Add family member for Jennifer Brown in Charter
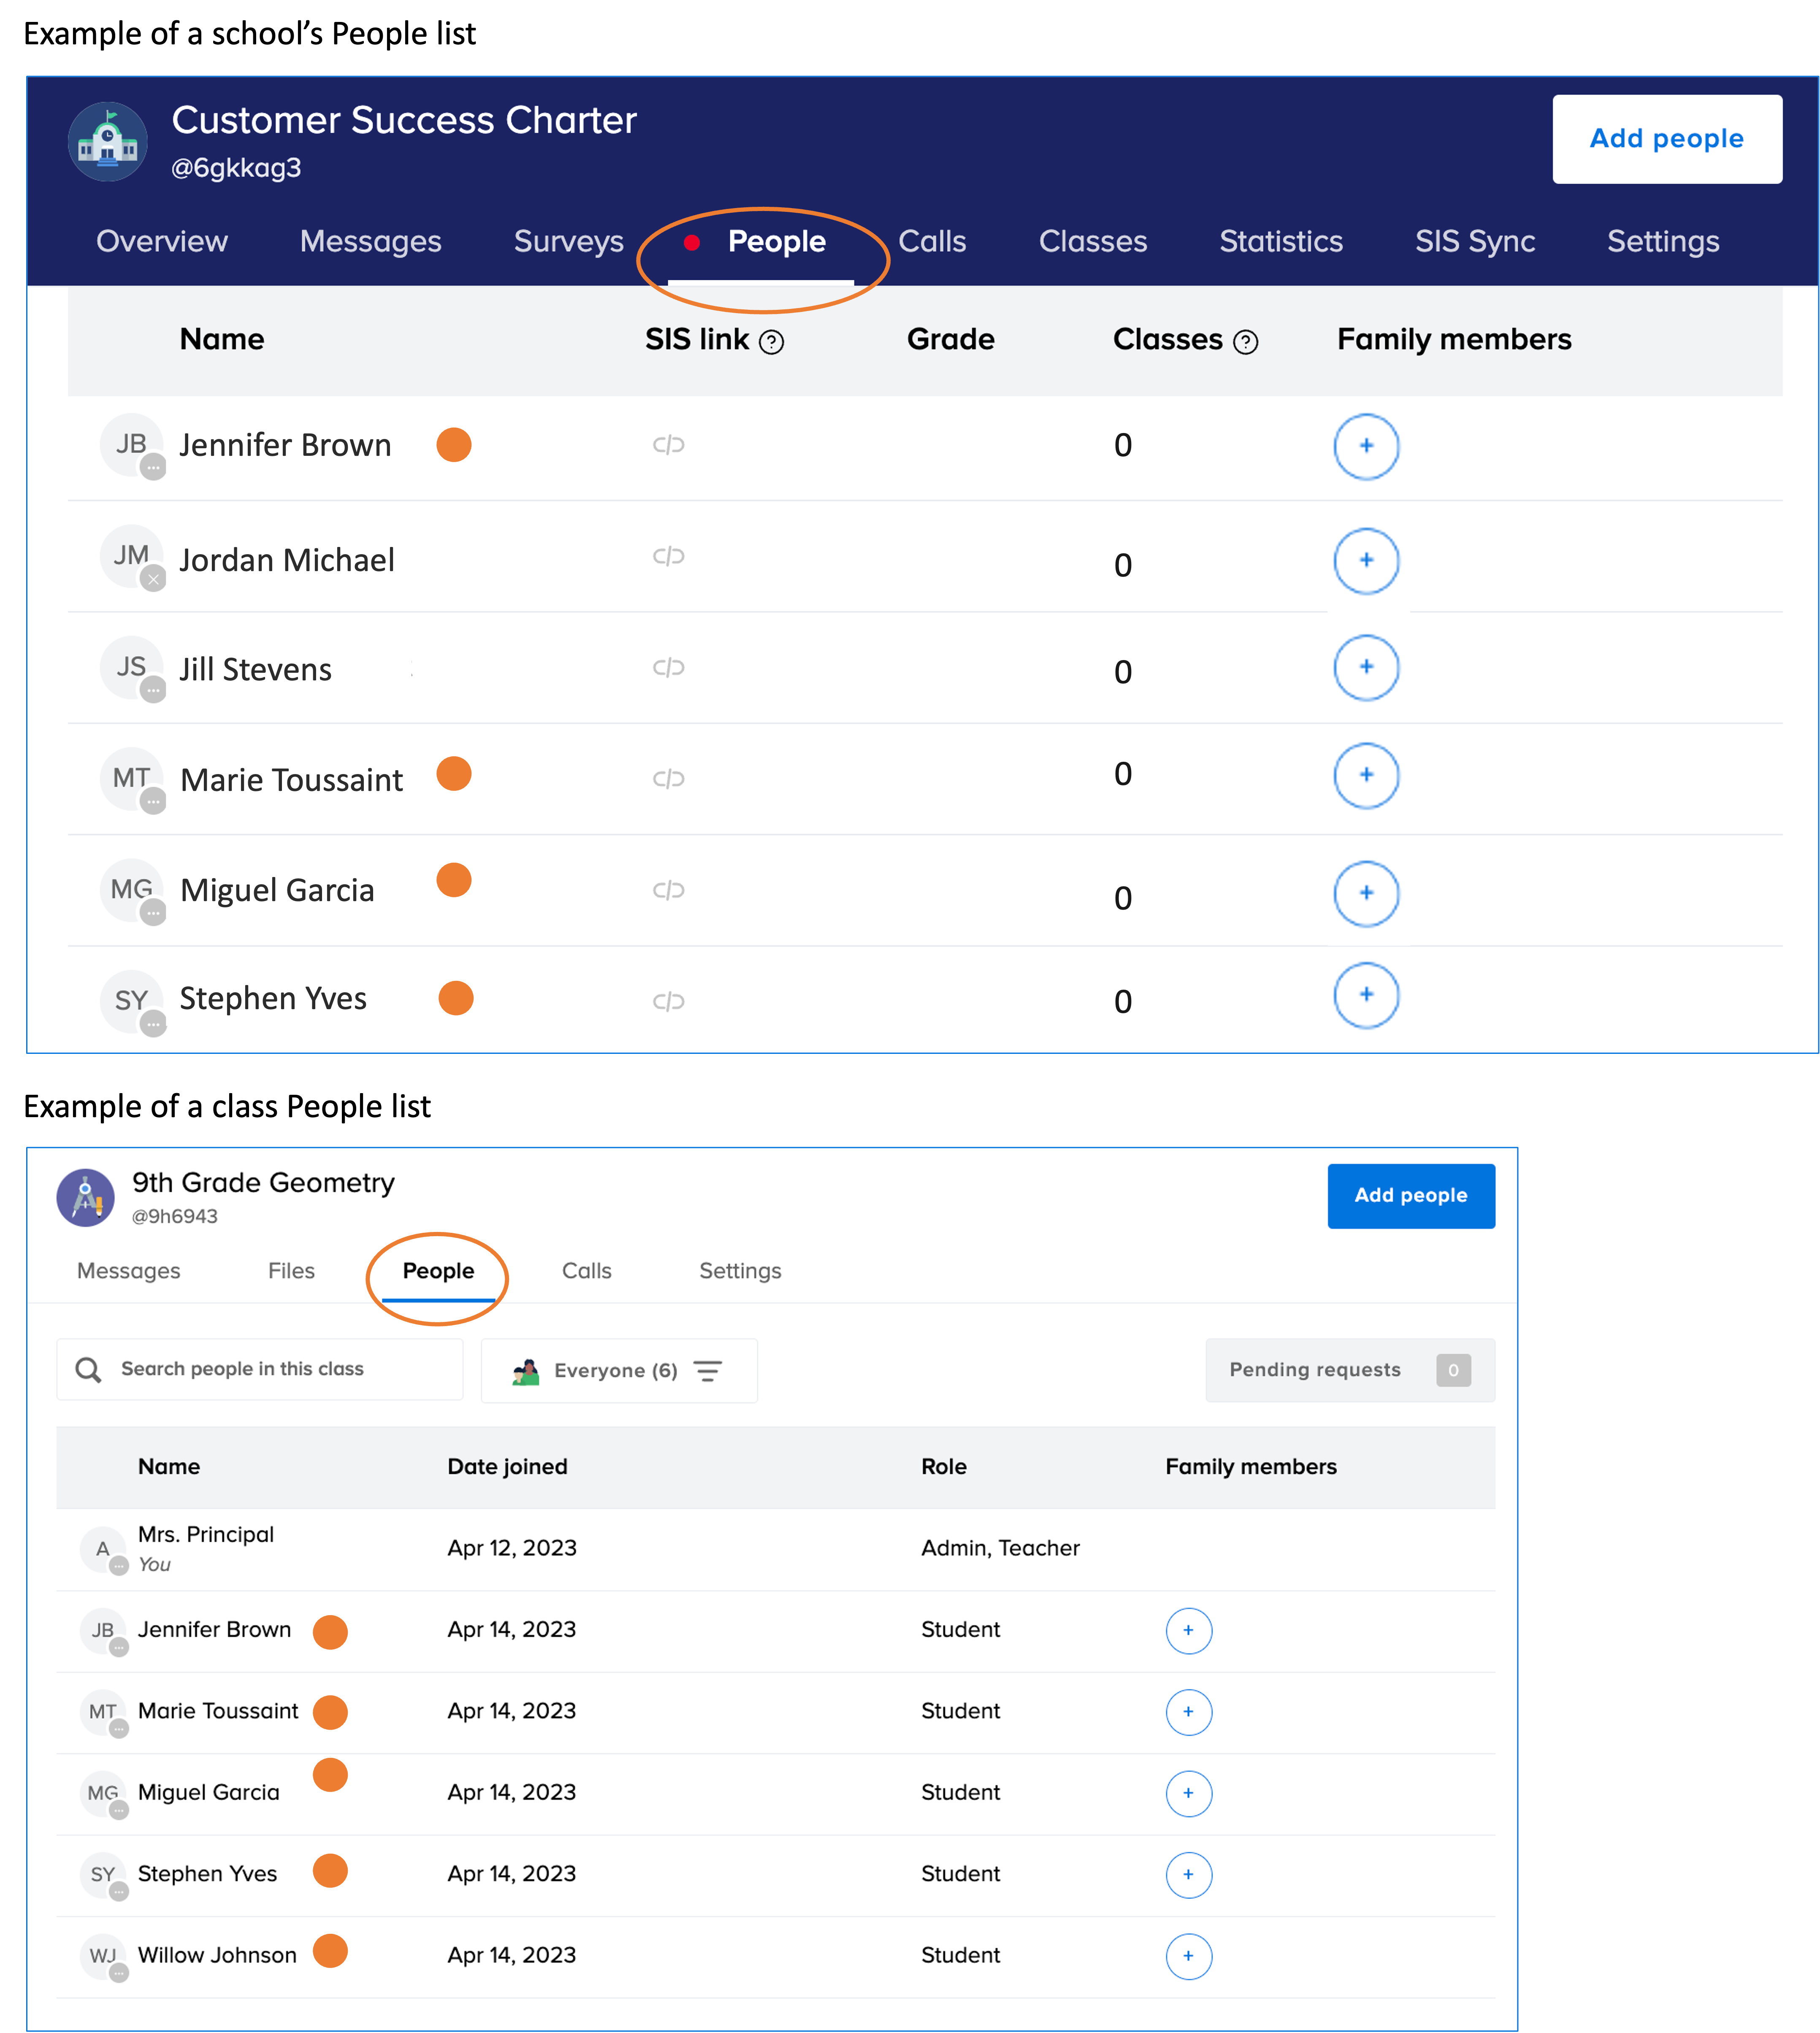This screenshot has width=1820, height=2033. [1365, 446]
